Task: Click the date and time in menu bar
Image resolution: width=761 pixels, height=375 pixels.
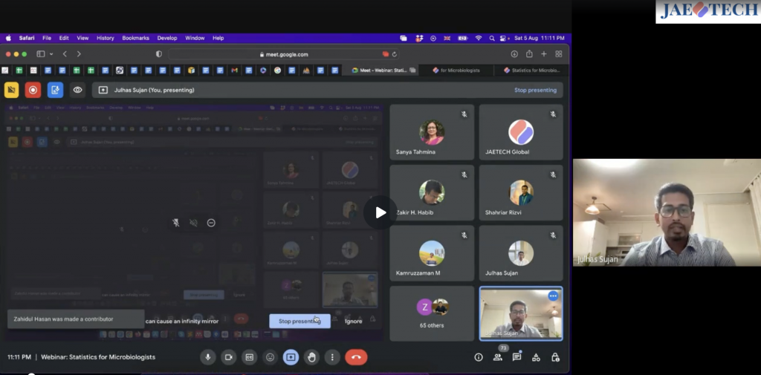Action: tap(540, 38)
